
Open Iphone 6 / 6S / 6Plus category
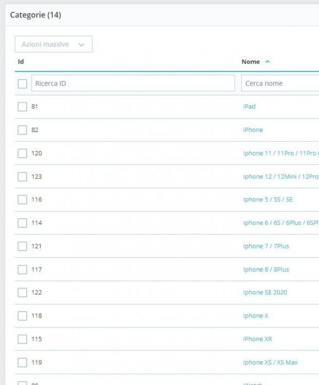280,223
